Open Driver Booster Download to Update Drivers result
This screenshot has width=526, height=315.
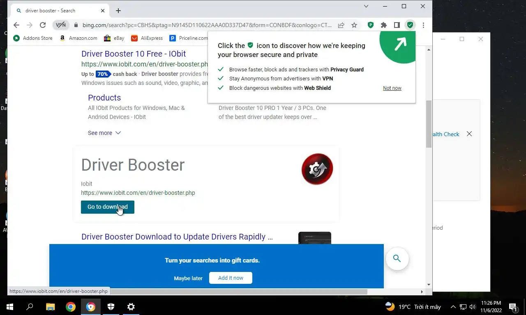[177, 237]
